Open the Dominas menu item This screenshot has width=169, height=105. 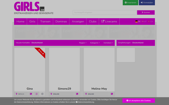61,22
